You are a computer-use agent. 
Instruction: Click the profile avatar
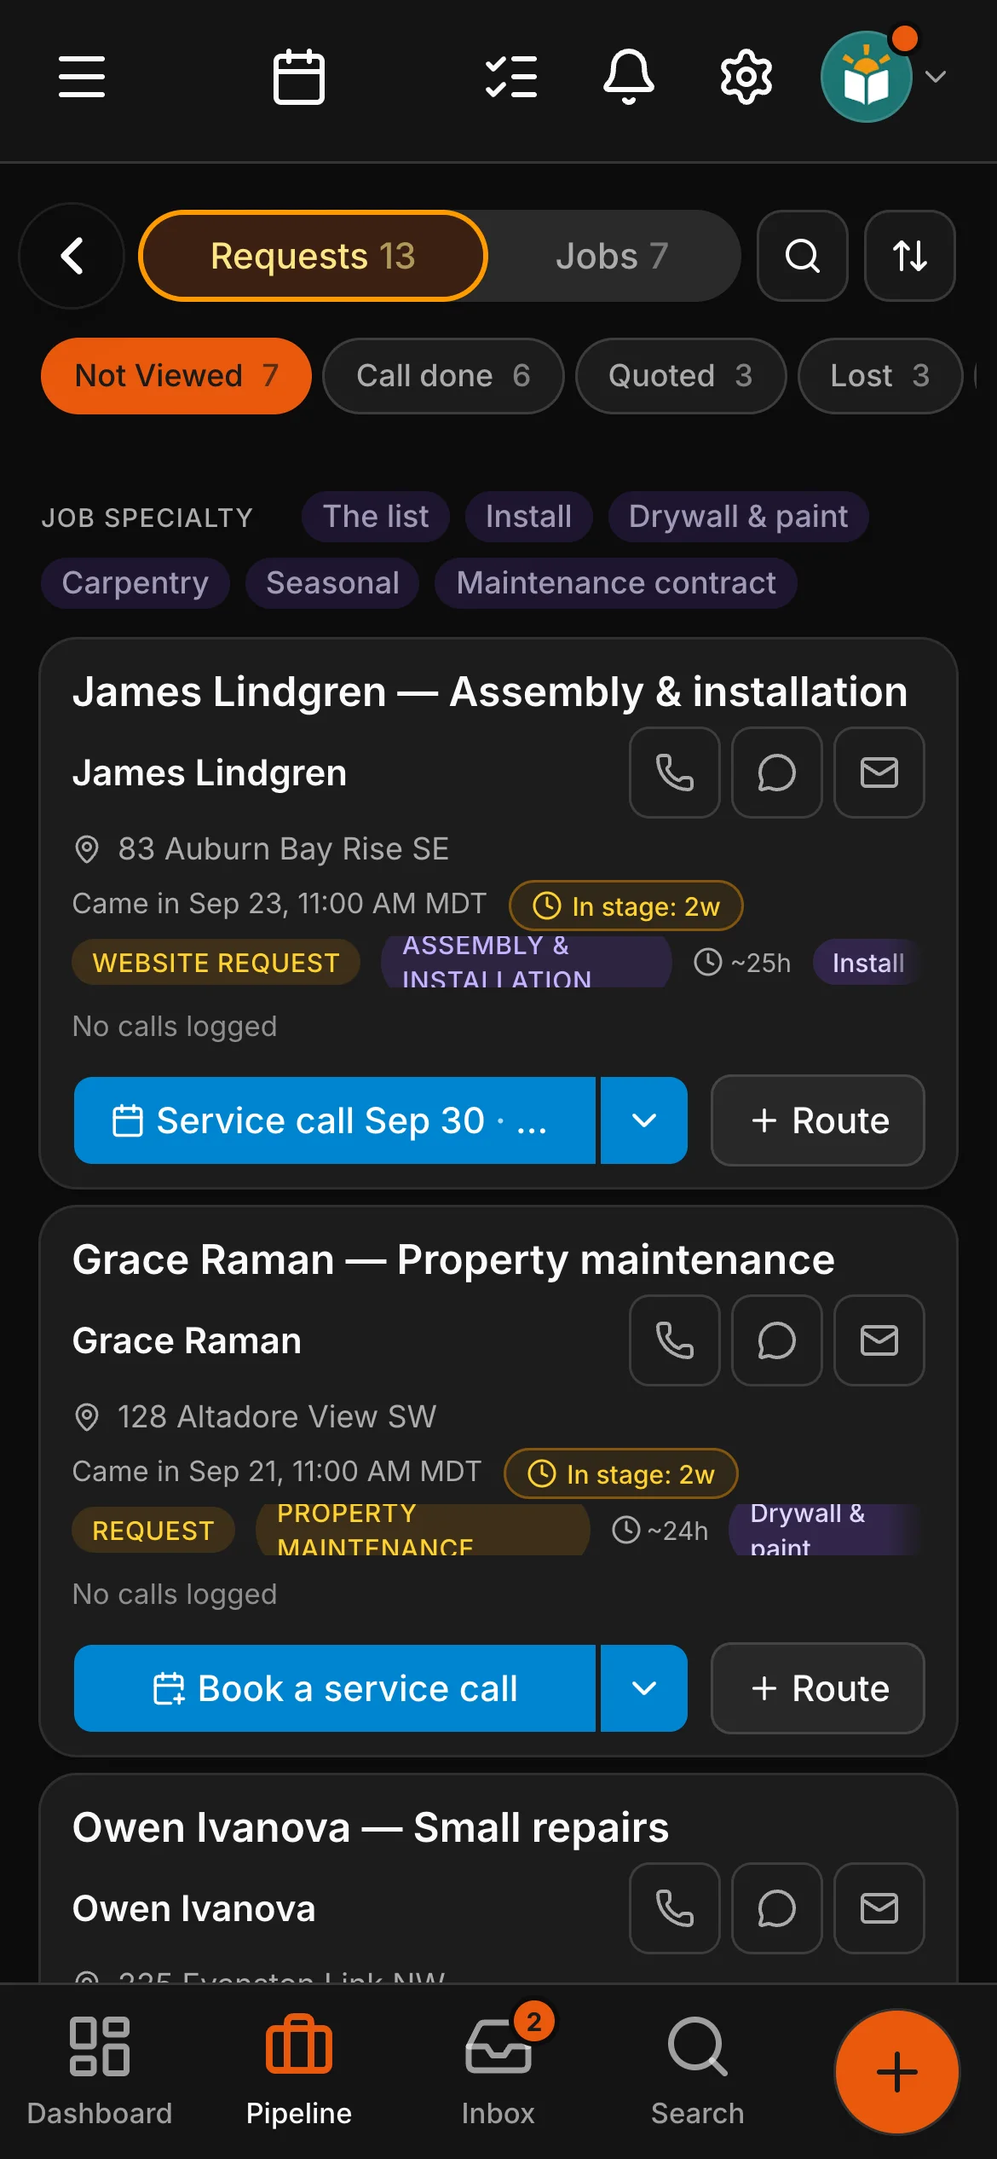point(867,77)
